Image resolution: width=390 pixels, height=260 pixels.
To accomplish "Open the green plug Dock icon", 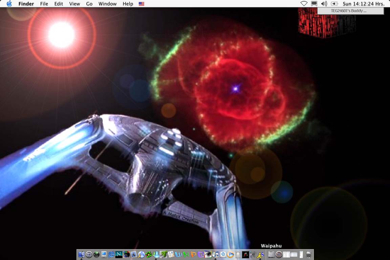I will [x=164, y=255].
